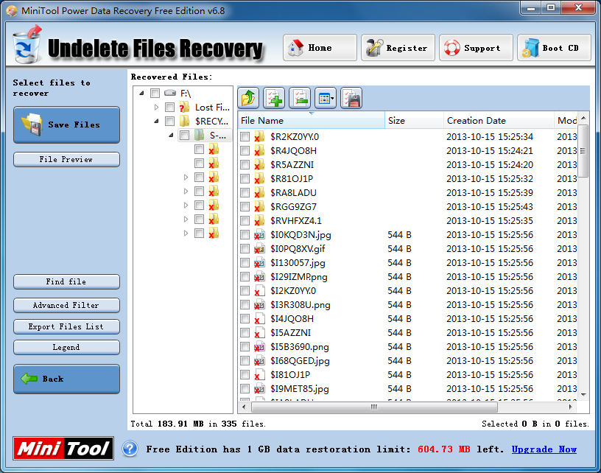This screenshot has height=473, width=601.
Task: Click folder icon of $RGG9ZG7
Action: click(x=259, y=206)
